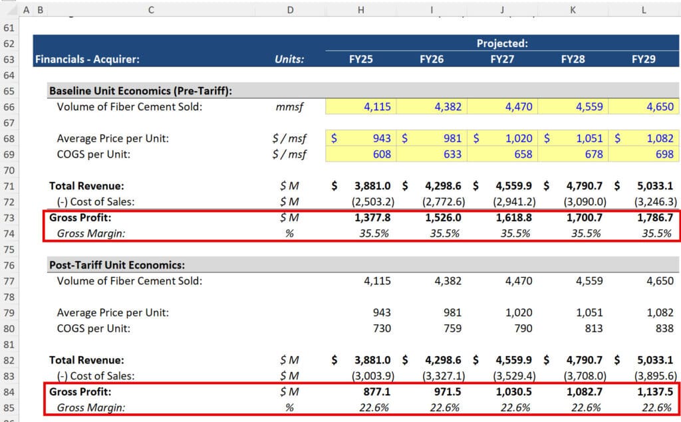Image resolution: width=681 pixels, height=422 pixels.
Task: Click the yellow 943 price per unit cell
Action: [360, 138]
